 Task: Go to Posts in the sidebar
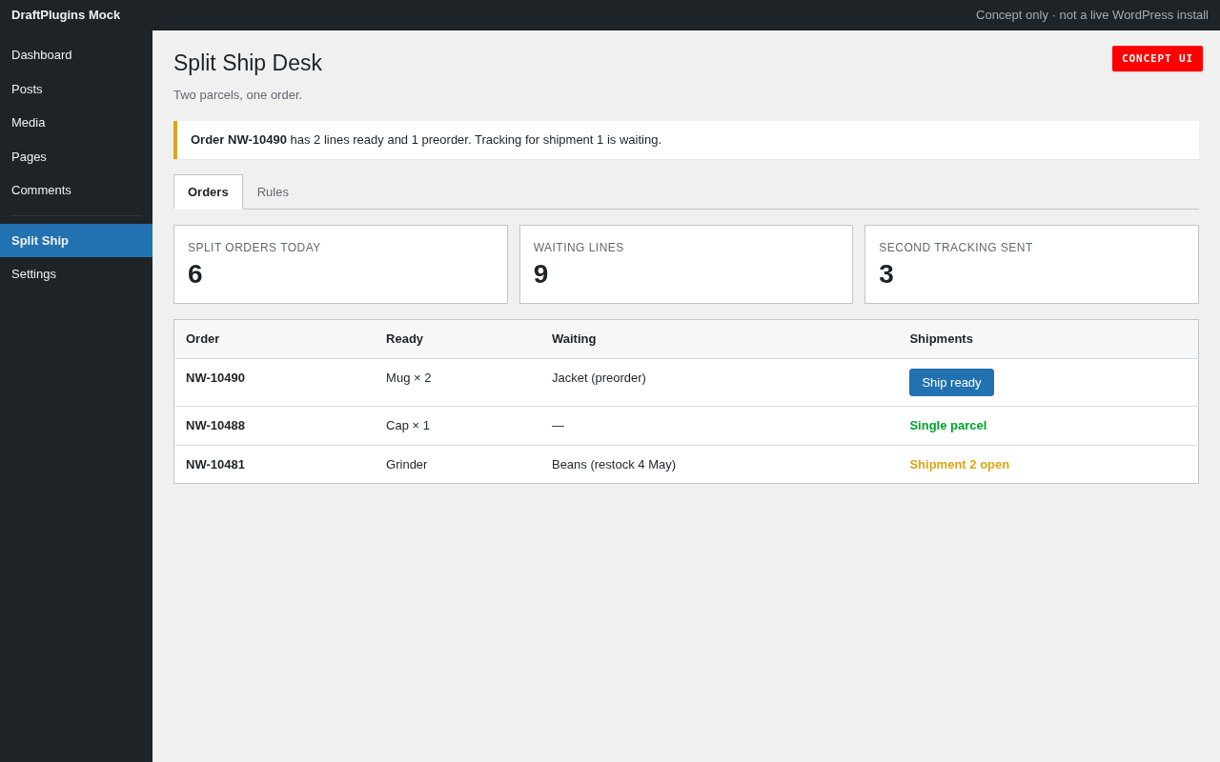[x=76, y=90]
